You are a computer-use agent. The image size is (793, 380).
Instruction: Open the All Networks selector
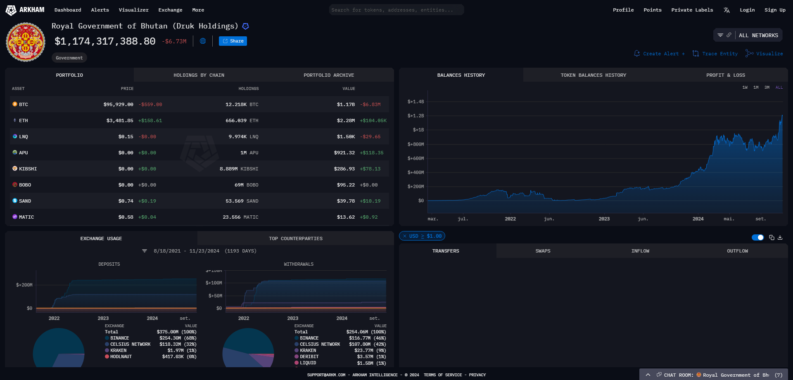[x=758, y=35]
